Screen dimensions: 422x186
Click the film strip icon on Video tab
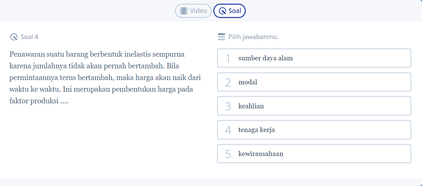[184, 11]
